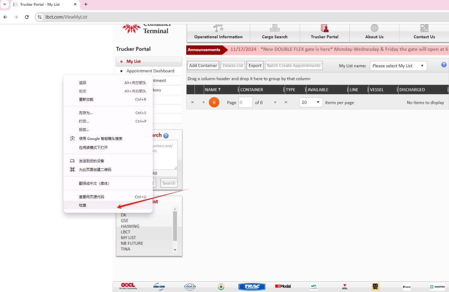Open the NAME column options menu
Viewport: 449px width, 292px height.
238,90
